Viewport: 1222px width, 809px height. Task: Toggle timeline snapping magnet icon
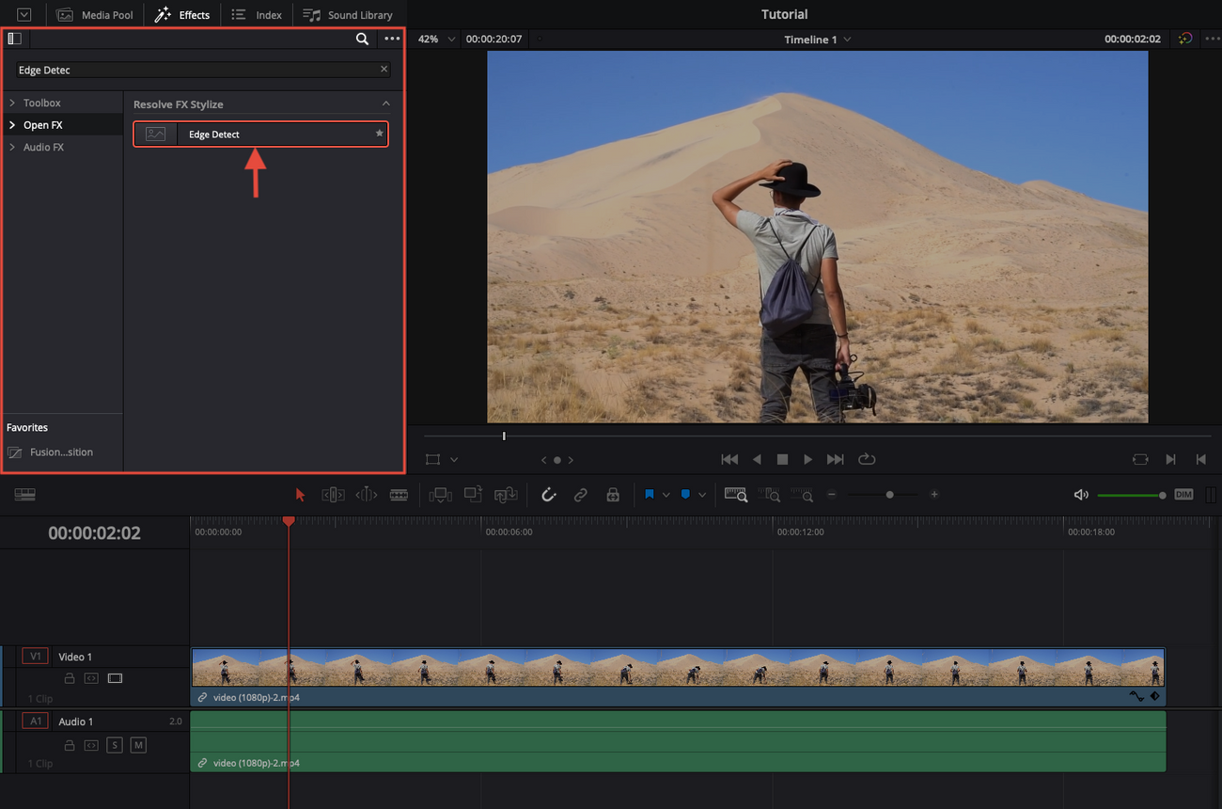click(x=549, y=495)
